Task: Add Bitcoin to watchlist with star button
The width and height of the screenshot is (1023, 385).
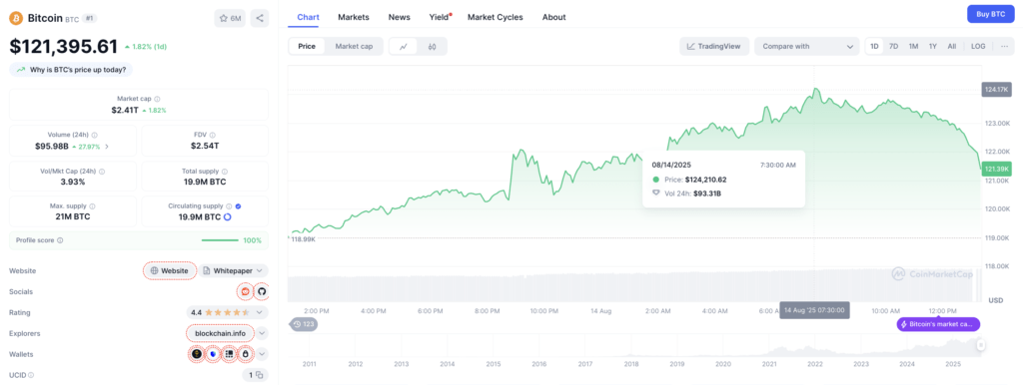Action: (230, 18)
